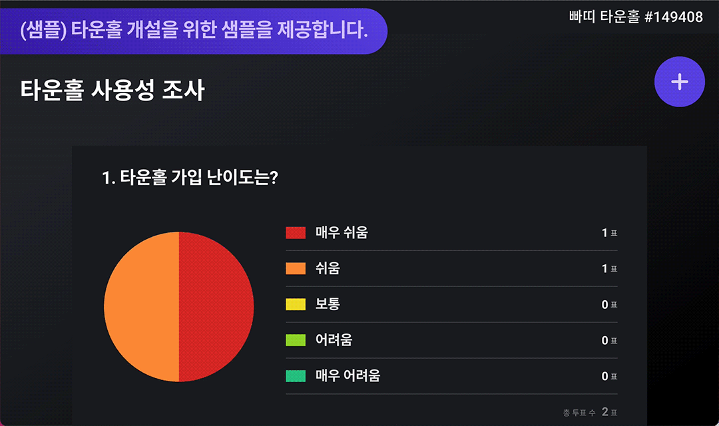Click the red 매우 쉬움 color swatch
The image size is (719, 426).
click(x=296, y=232)
